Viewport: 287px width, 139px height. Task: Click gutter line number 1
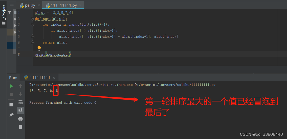[19, 13]
